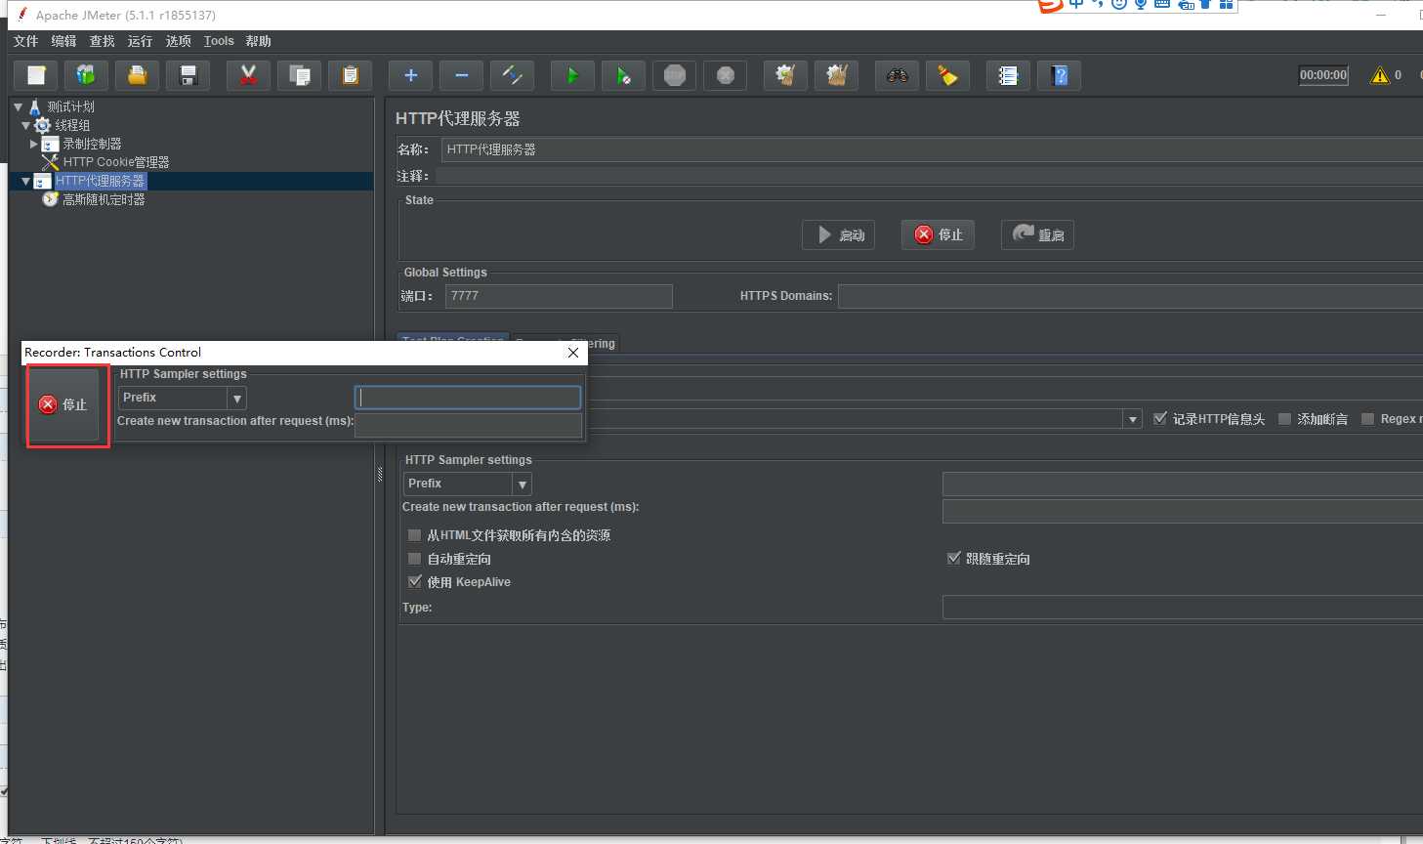Viewport: 1423px width, 844px height.
Task: Click 停止 button in State panel
Action: pos(938,234)
